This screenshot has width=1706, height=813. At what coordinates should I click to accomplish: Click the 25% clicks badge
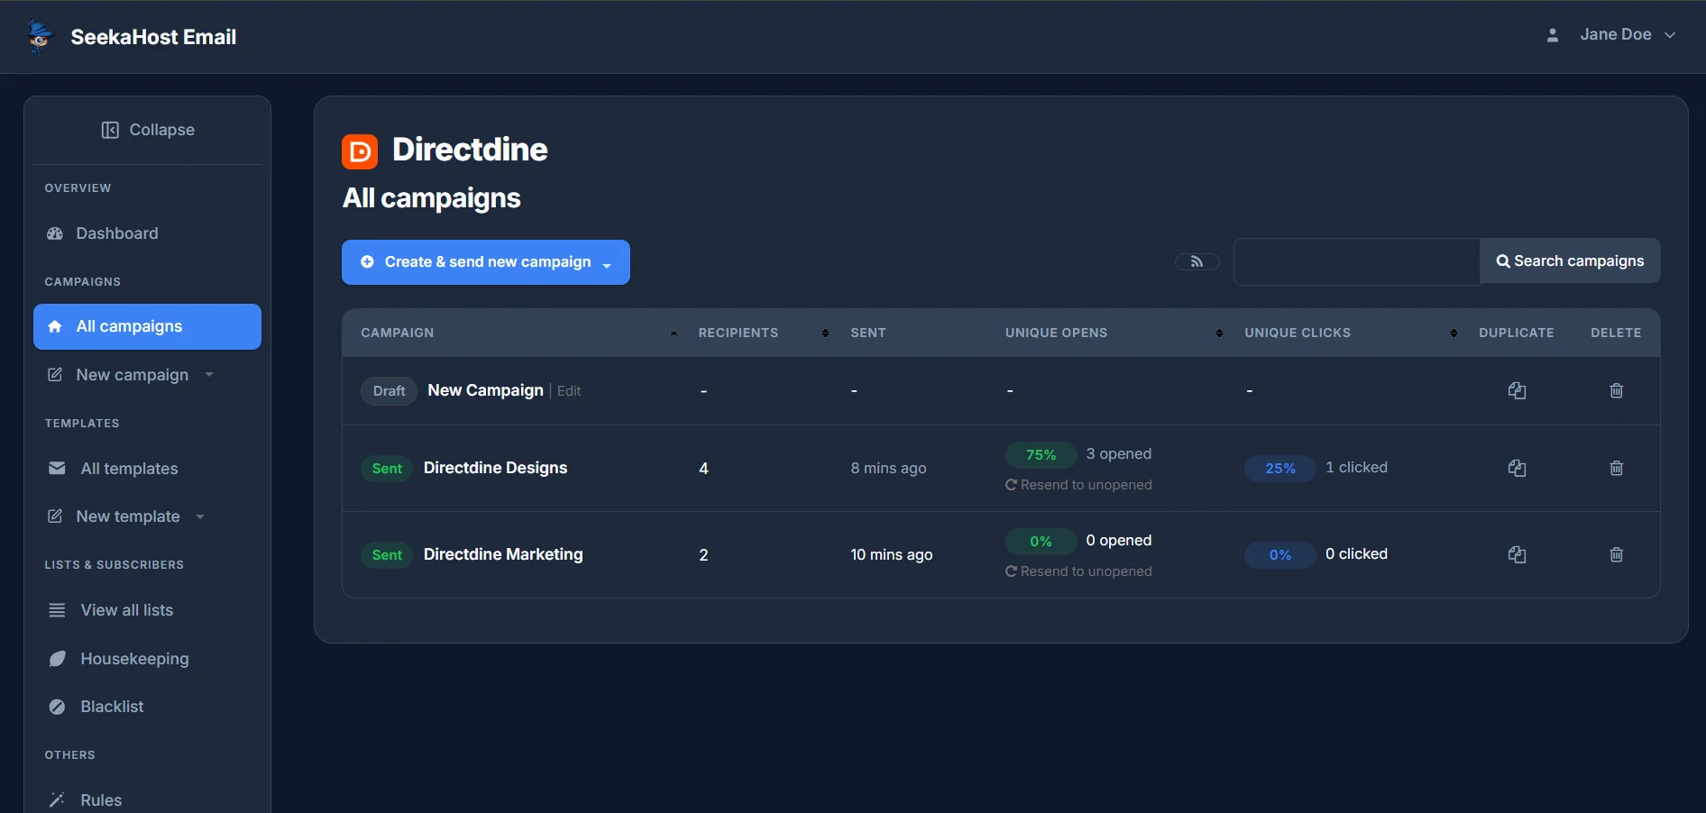[1280, 469]
